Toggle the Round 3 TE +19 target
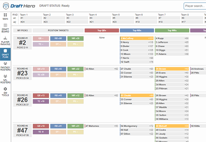206x142 pixels. pyautogui.click(x=41, y=101)
